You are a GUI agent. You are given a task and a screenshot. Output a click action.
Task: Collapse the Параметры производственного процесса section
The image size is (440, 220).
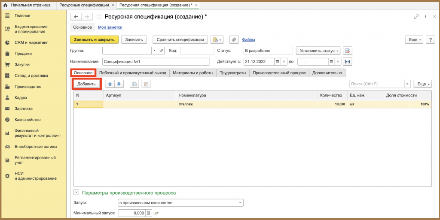[76, 193]
